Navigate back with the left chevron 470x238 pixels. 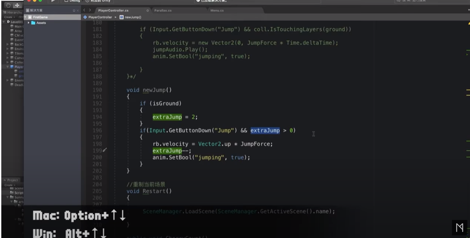tap(84, 10)
